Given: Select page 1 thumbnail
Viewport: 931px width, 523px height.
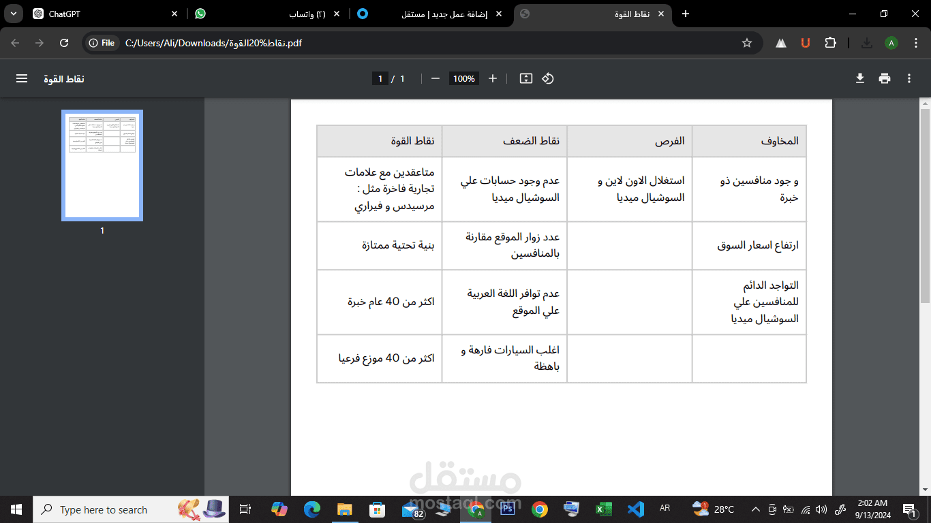Looking at the screenshot, I should click(x=102, y=165).
